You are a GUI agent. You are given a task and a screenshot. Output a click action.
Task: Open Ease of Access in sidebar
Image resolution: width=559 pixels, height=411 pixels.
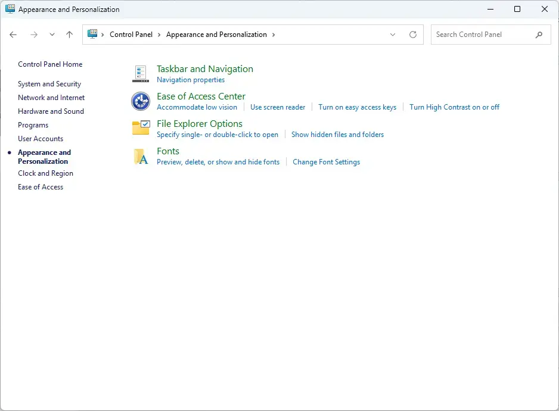41,187
